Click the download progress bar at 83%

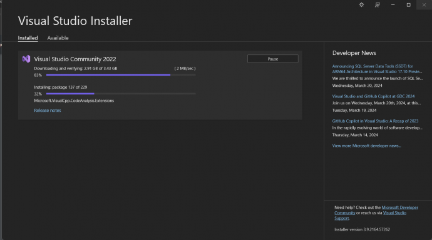point(121,75)
